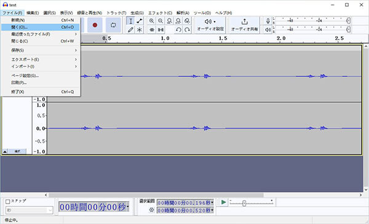
Task: Open the エフェクト(C) menu
Action: [161, 13]
